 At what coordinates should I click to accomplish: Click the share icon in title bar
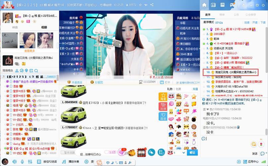152,5
